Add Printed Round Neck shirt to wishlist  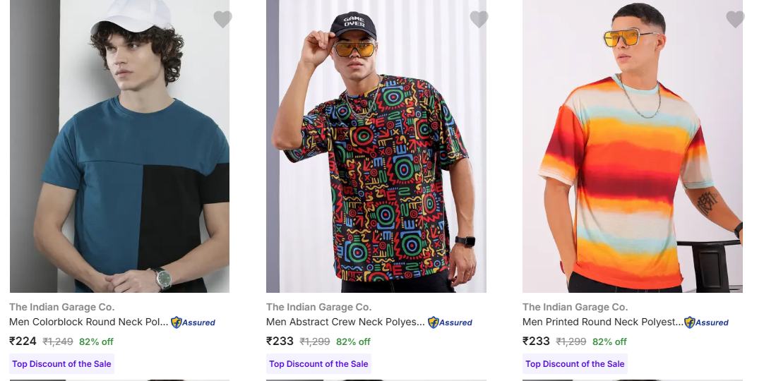click(x=735, y=20)
